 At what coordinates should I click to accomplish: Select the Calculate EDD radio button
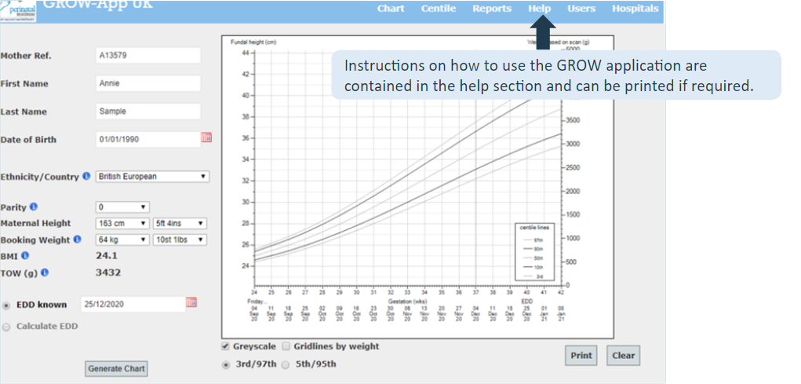tap(6, 327)
